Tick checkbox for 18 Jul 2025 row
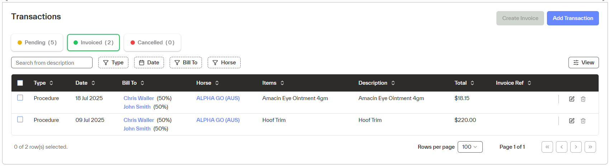 point(20,98)
